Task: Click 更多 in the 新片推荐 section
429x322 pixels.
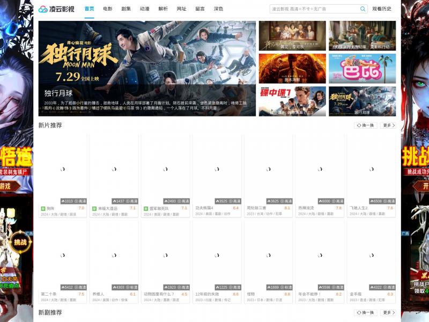Action: (388, 126)
